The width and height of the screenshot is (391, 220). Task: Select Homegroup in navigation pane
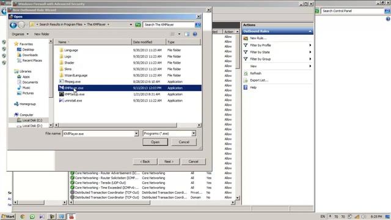coord(27,104)
